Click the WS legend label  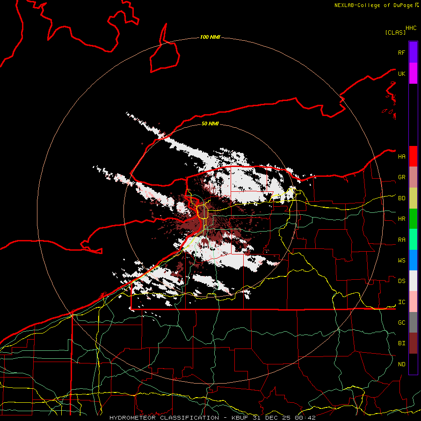click(401, 261)
